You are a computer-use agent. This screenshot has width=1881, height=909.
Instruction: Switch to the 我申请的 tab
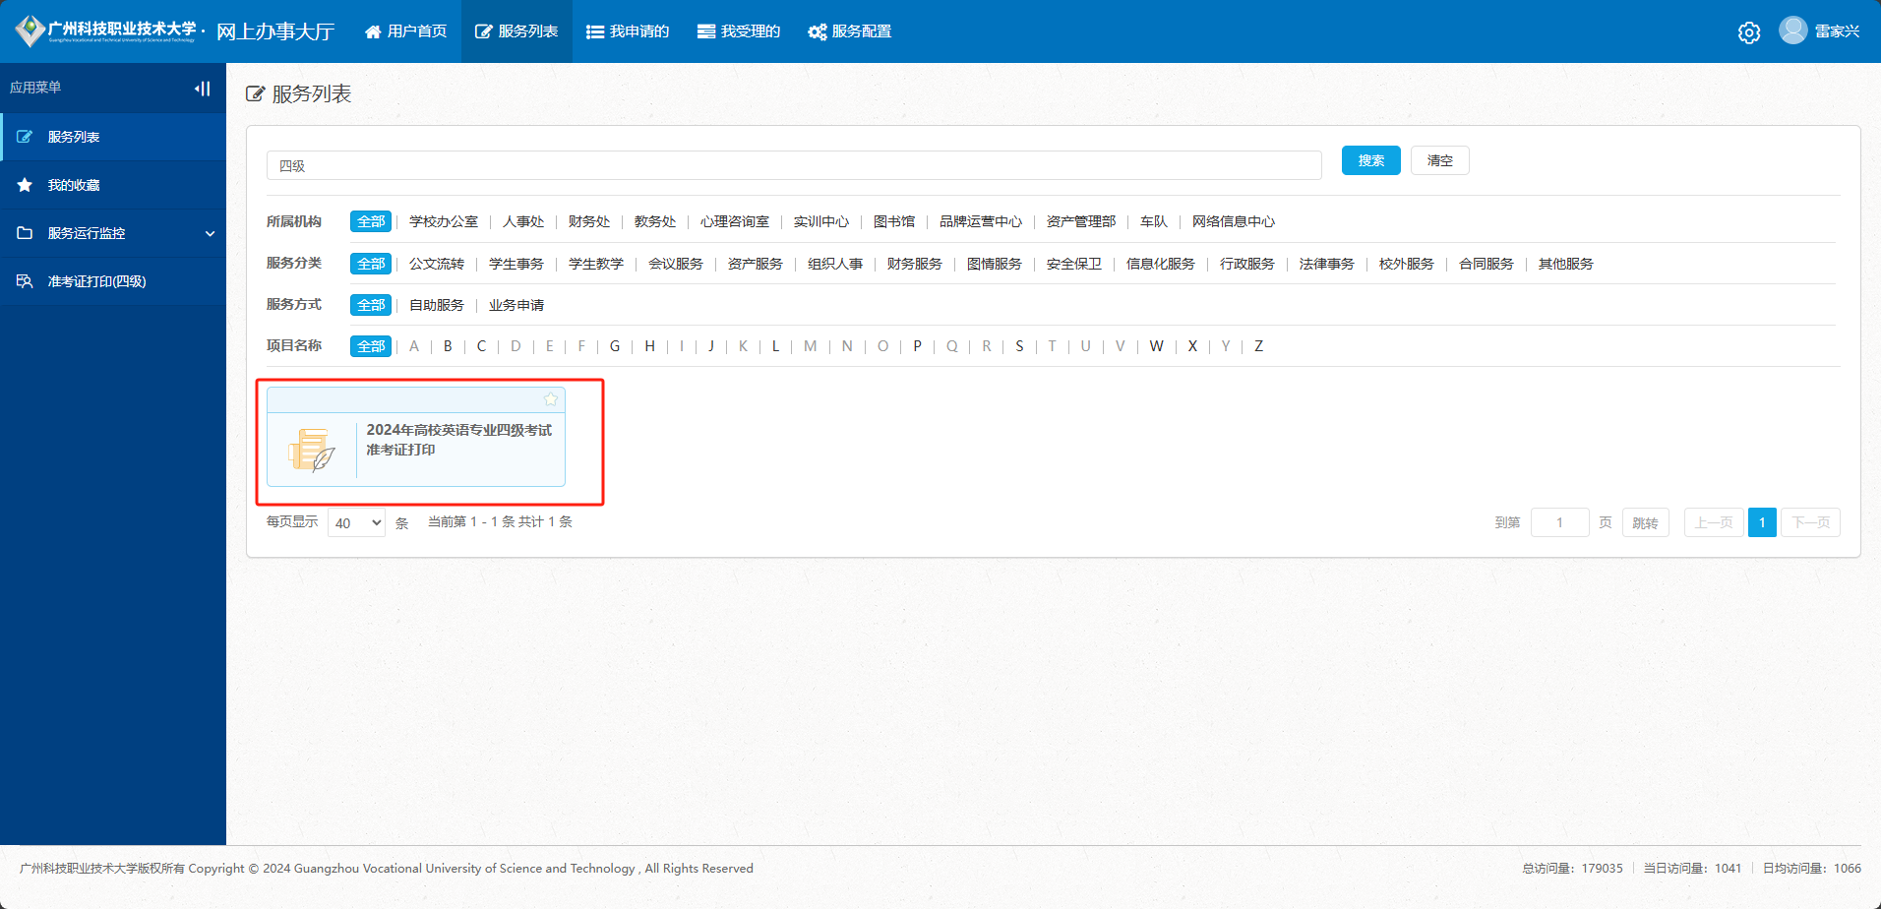point(627,31)
